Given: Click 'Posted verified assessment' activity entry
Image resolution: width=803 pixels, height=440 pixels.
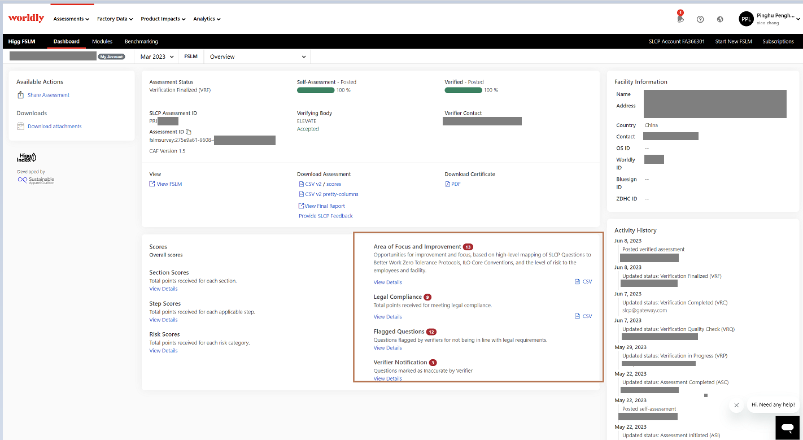Looking at the screenshot, I should [x=653, y=249].
